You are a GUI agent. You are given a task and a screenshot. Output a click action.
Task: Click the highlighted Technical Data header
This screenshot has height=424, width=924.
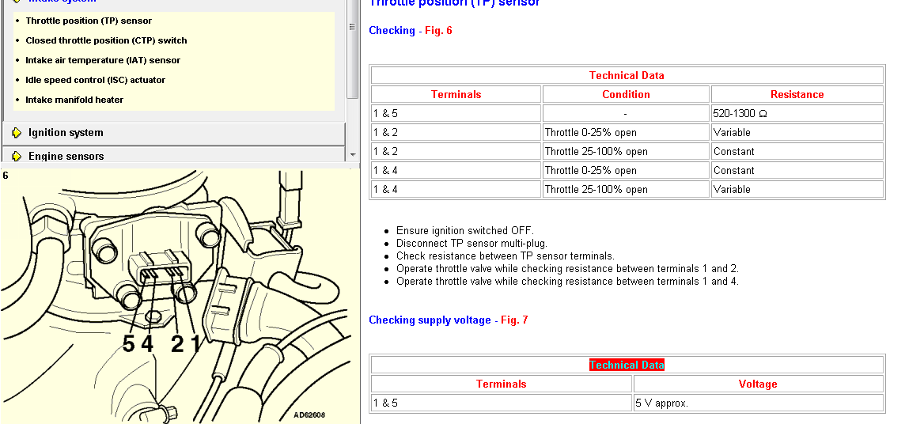click(x=627, y=365)
